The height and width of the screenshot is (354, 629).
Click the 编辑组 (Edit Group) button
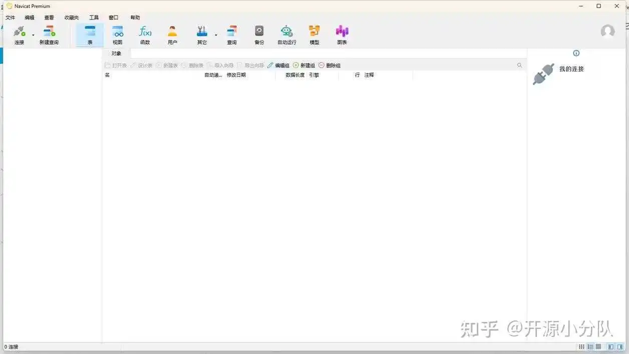pos(278,66)
